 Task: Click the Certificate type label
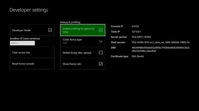pyautogui.click(x=119, y=56)
